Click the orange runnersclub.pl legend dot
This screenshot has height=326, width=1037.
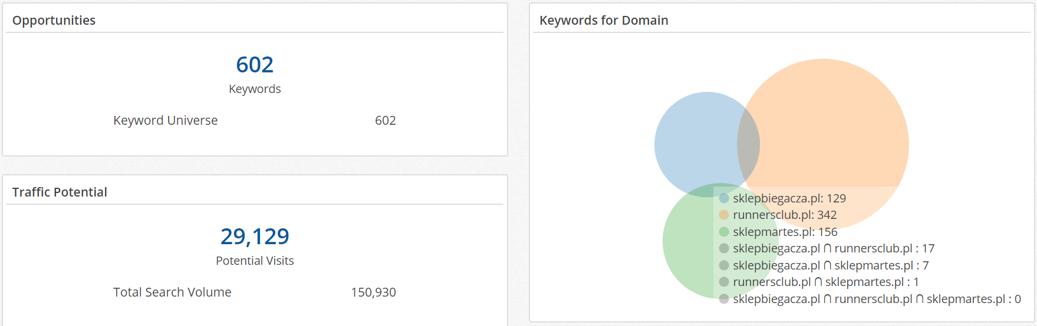tap(724, 215)
